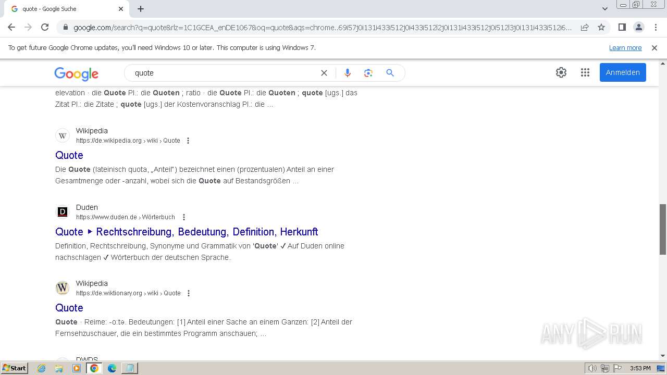Image resolution: width=667 pixels, height=375 pixels.
Task: Click the 3:53 PM clock
Action: (640, 368)
